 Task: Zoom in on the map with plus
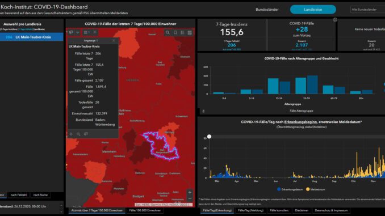tap(190, 192)
